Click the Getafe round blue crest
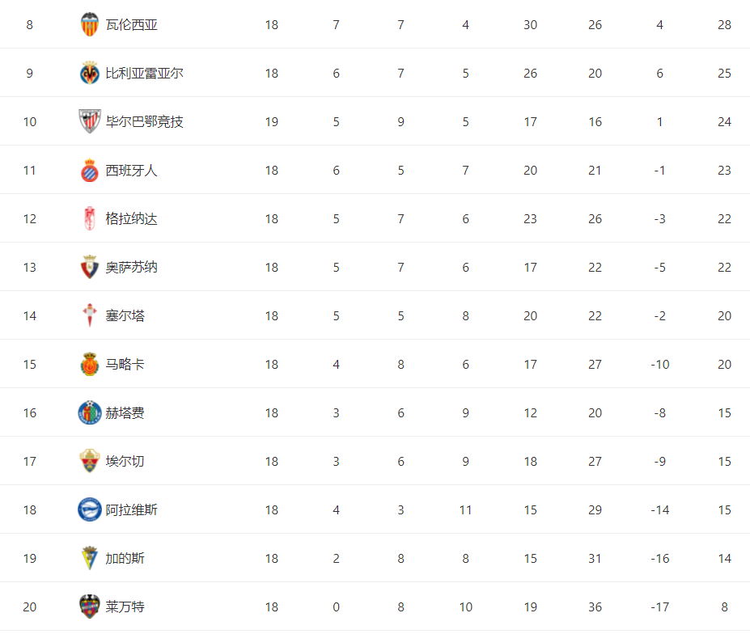Screen dimensions: 750x634 [90, 412]
